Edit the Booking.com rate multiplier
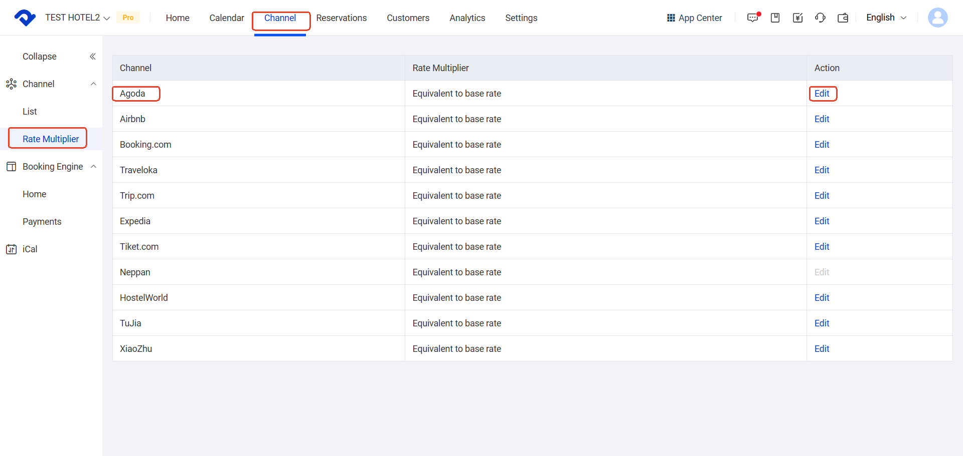The width and height of the screenshot is (963, 456). point(822,145)
